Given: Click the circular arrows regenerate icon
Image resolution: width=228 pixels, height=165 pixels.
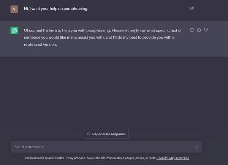Looking at the screenshot, I should pyautogui.click(x=89, y=134).
